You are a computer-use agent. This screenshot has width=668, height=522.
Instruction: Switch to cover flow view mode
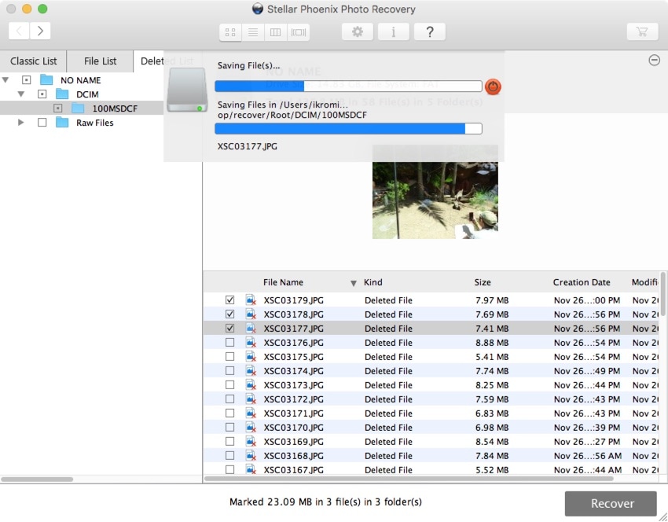(x=298, y=32)
